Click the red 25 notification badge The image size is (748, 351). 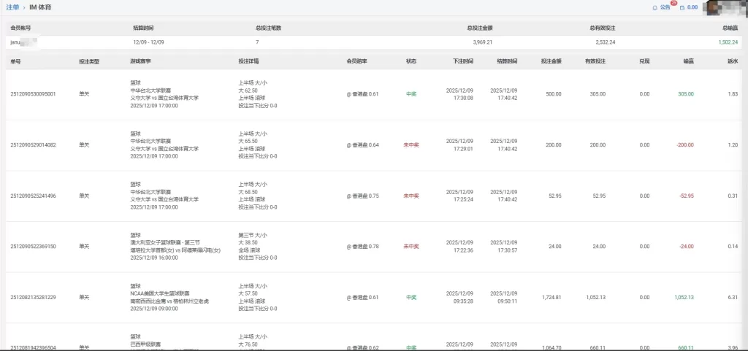pos(673,4)
